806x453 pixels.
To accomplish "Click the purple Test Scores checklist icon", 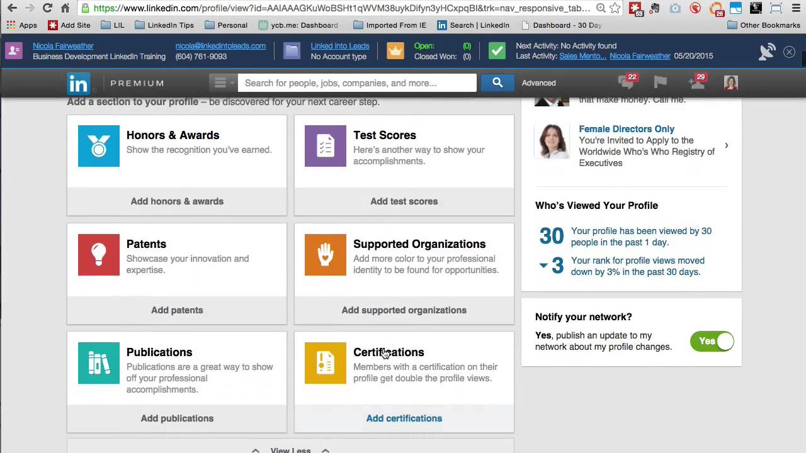I will [326, 146].
